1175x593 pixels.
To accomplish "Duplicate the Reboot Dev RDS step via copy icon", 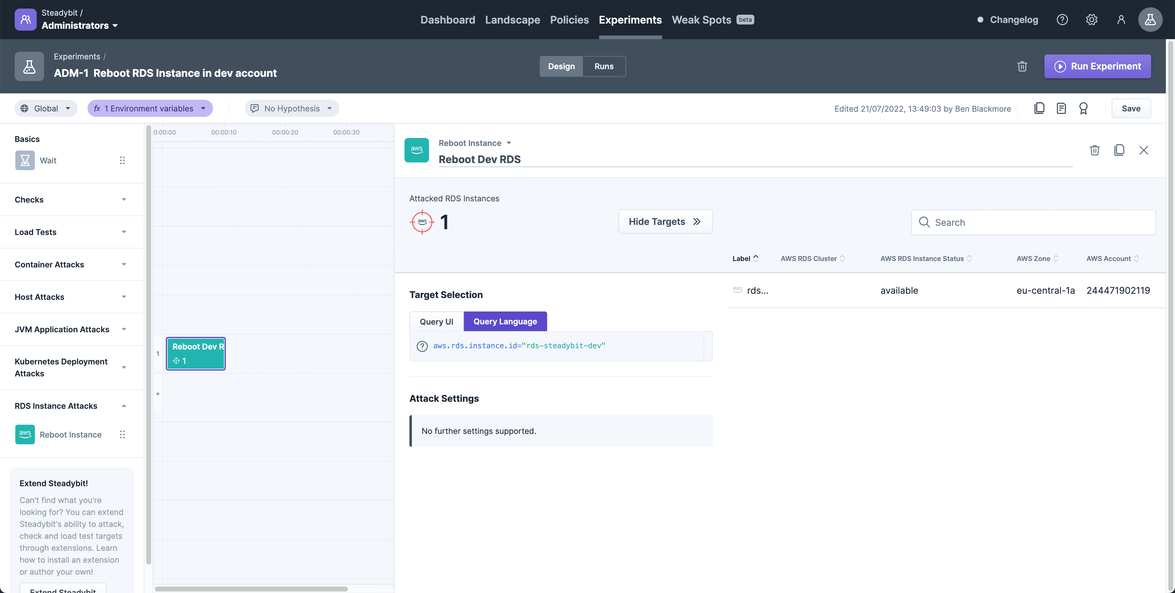I will coord(1120,150).
